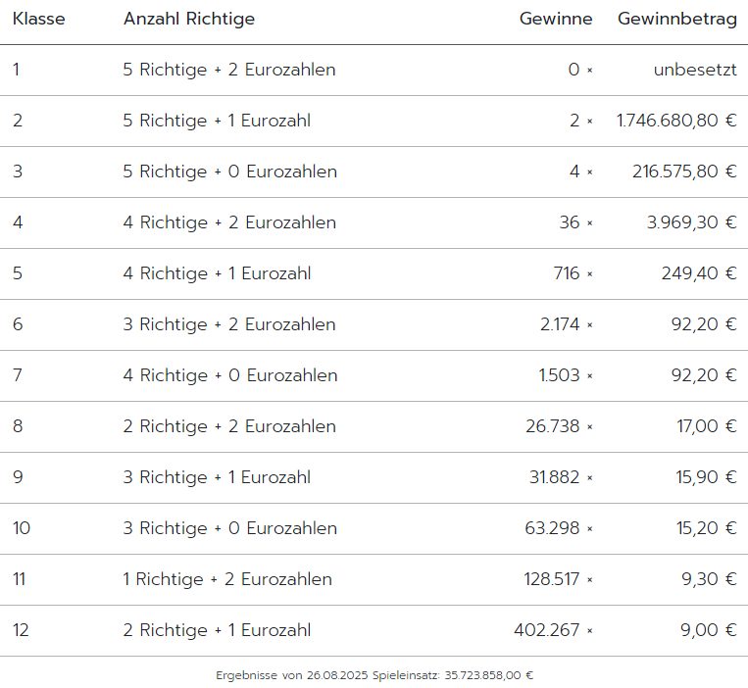Select the 4 Richtige + 1 Eurozahl row
The height and width of the screenshot is (688, 748).
click(x=374, y=273)
